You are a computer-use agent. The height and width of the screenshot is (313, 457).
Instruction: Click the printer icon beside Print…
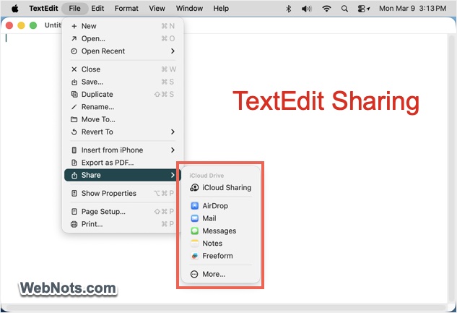[74, 224]
